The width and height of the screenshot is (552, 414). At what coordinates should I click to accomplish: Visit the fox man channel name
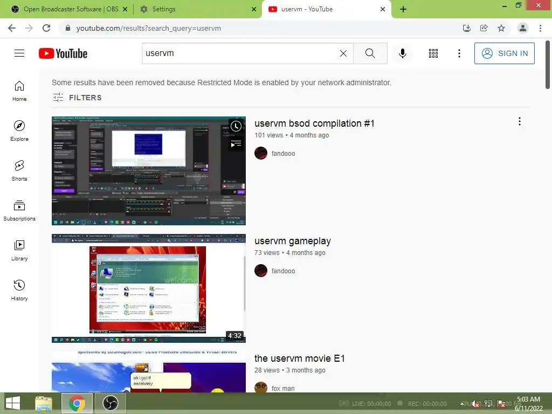283,388
